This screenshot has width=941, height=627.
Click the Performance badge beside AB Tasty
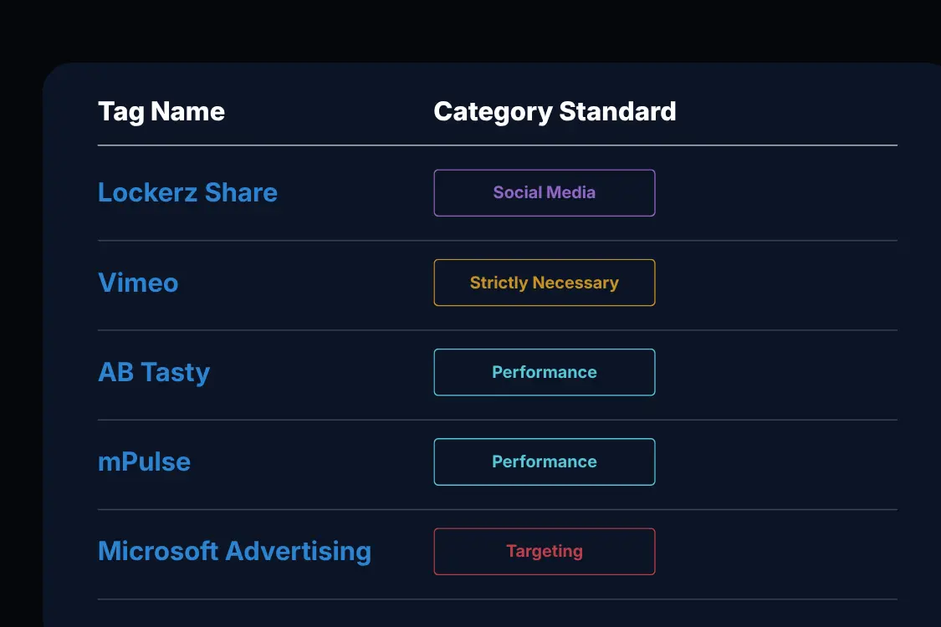(x=545, y=372)
